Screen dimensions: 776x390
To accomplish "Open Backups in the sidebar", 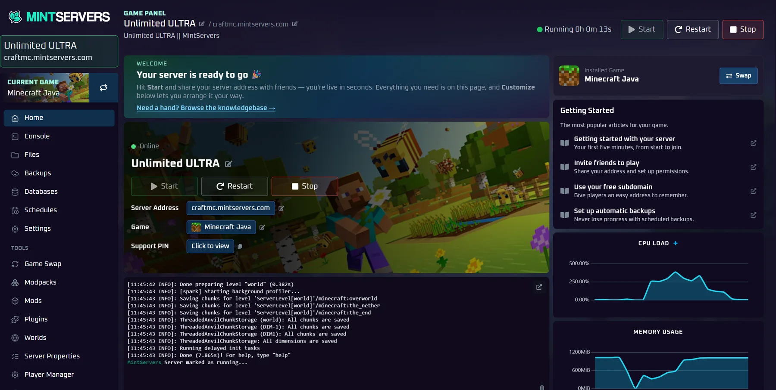I will click(x=59, y=173).
